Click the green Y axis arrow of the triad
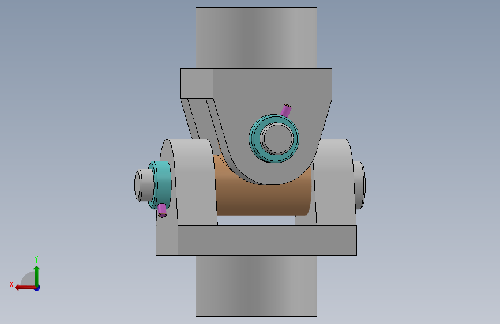The width and height of the screenshot is (500, 324). point(37,276)
